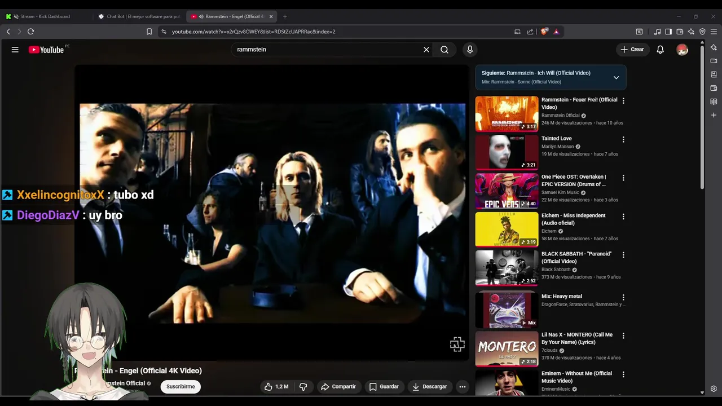Add item with sidebar plus button
The height and width of the screenshot is (406, 722).
714,115
